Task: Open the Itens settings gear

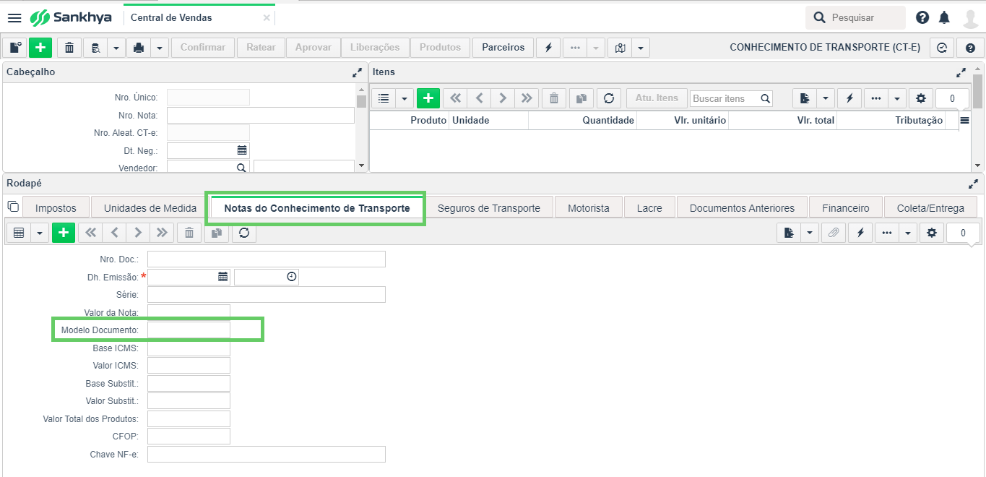Action: point(920,98)
